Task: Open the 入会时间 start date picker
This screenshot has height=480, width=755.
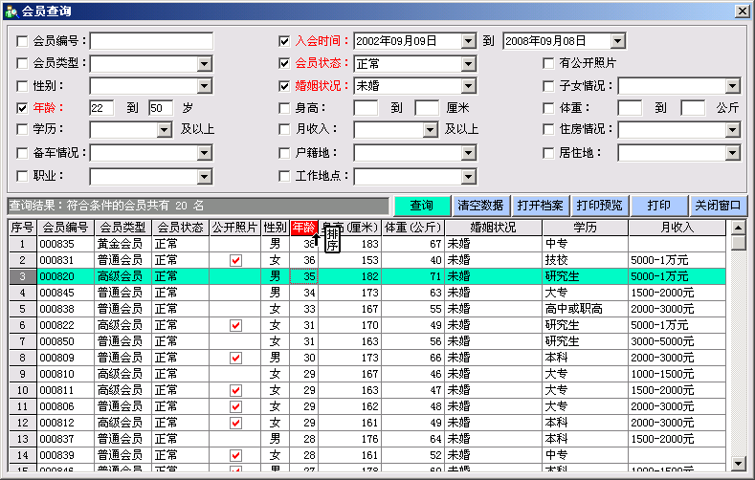Action: [468, 41]
